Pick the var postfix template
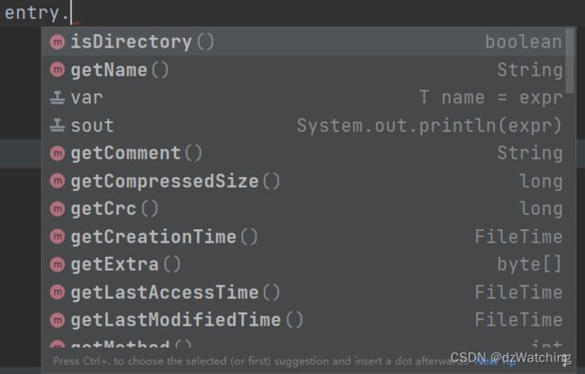The image size is (585, 374). click(x=303, y=98)
